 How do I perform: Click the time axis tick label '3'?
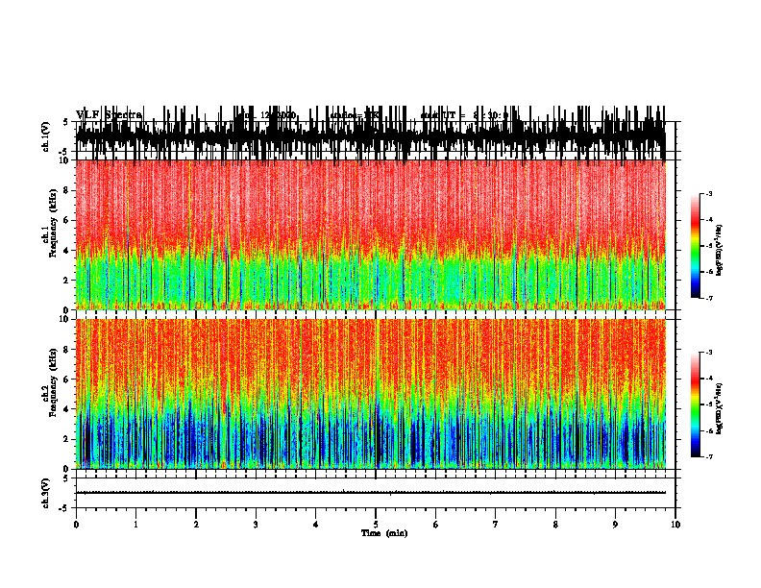(x=256, y=525)
